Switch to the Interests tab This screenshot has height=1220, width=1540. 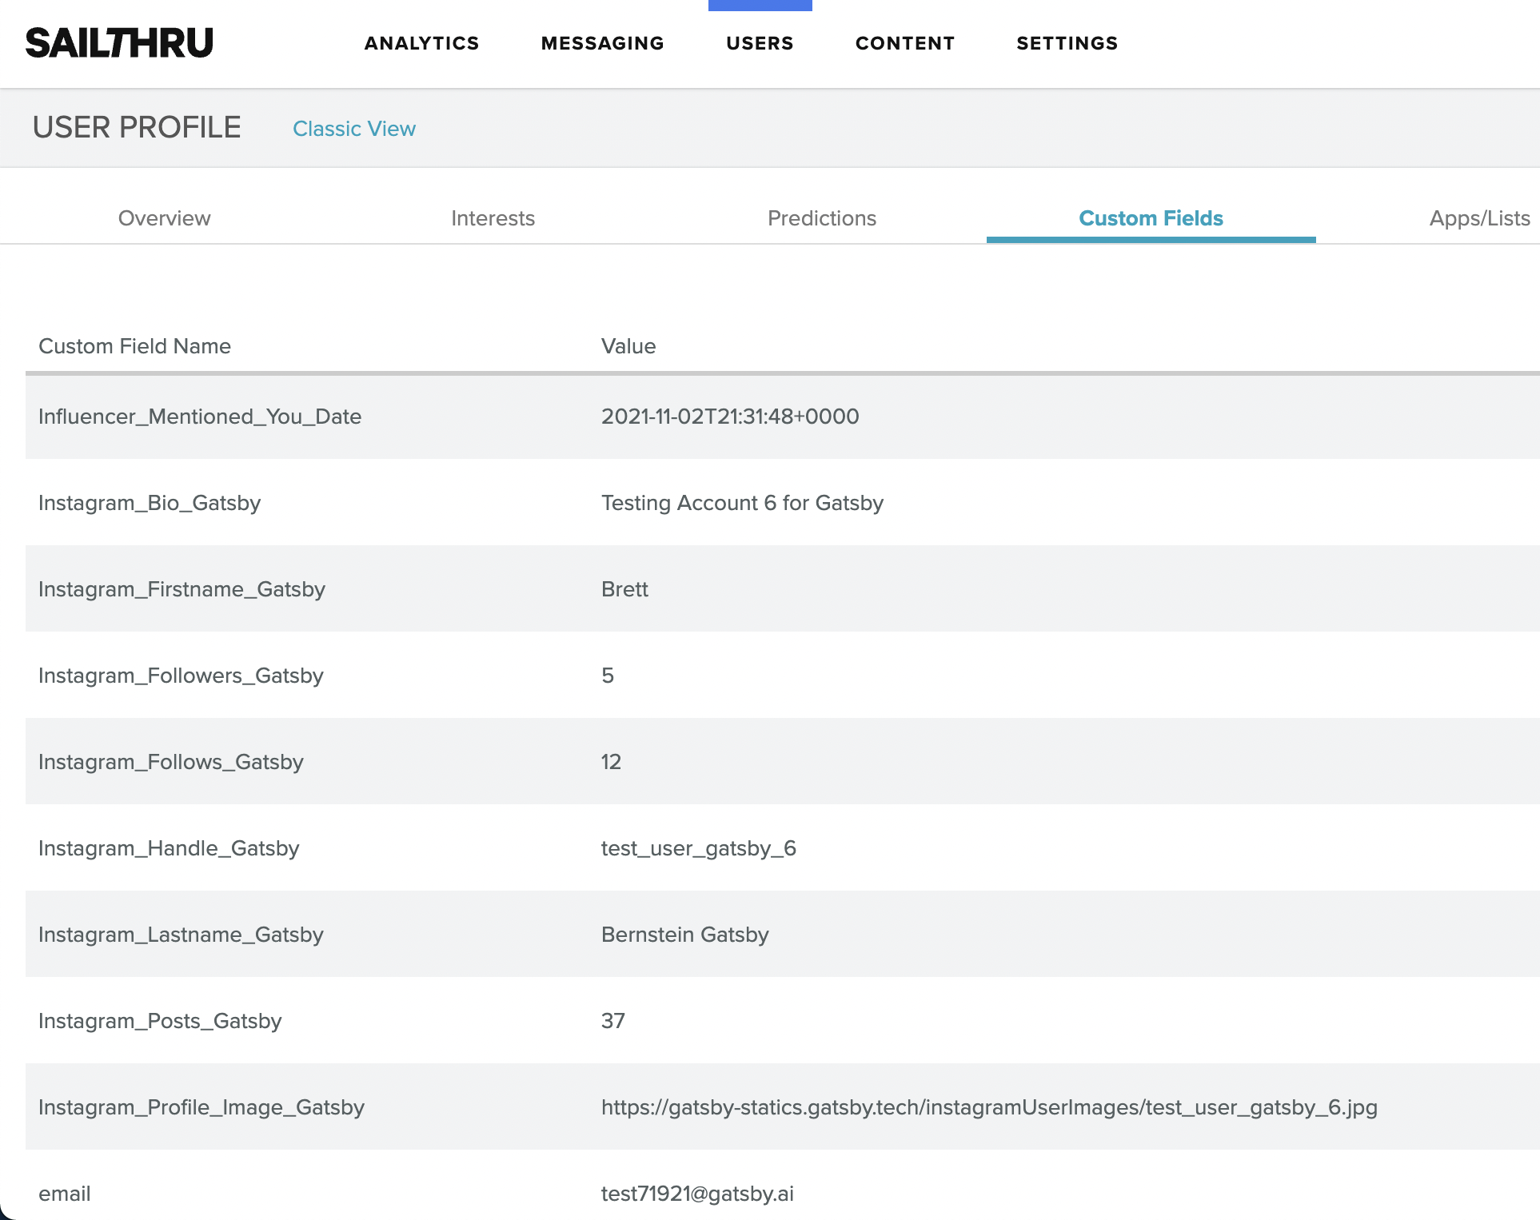493,218
